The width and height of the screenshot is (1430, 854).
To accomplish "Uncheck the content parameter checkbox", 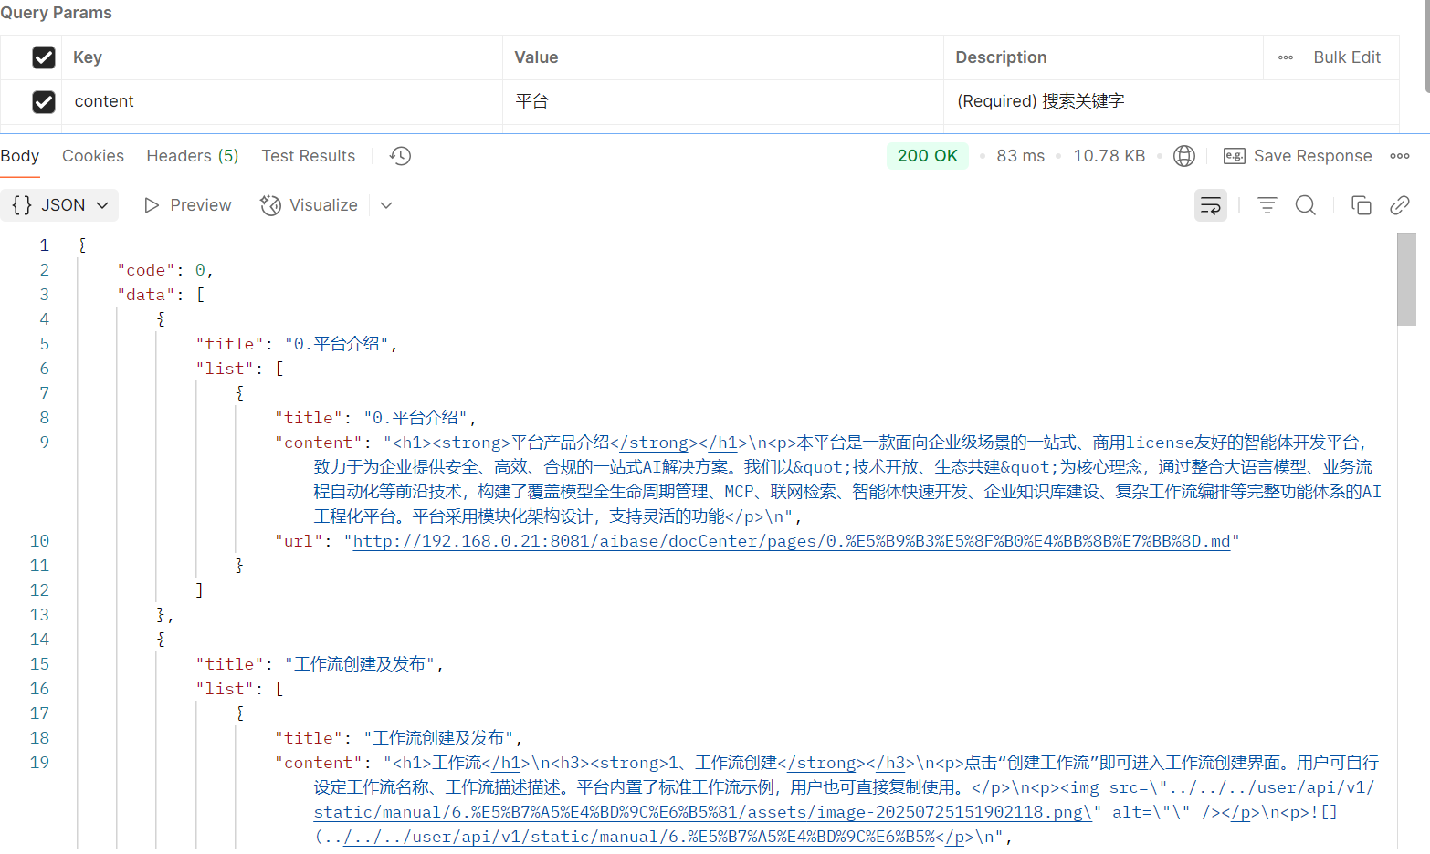I will [x=44, y=101].
